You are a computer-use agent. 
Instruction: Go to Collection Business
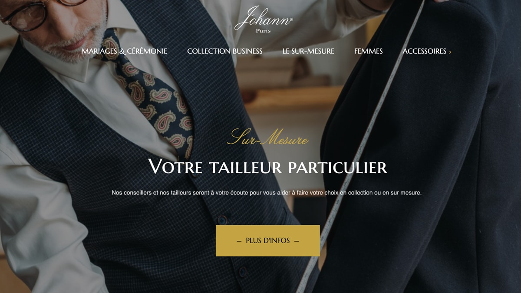225,51
